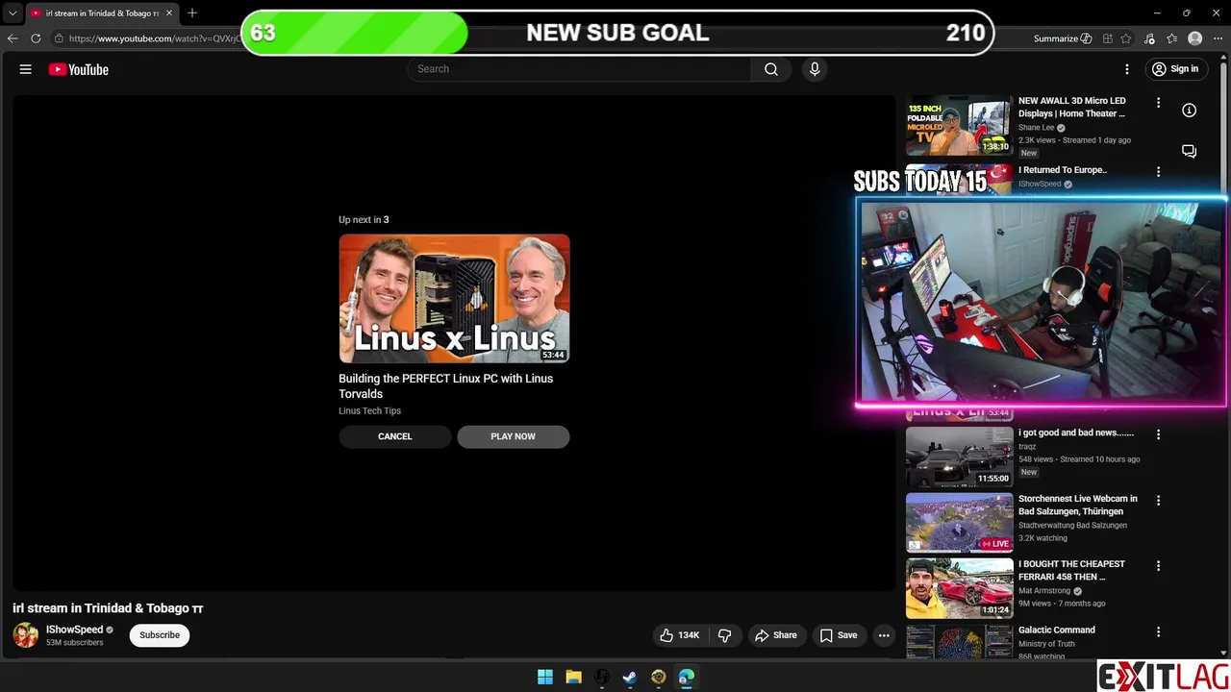Open Copilot Summarize in address bar
Viewport: 1231px width, 692px height.
[x=1063, y=38]
